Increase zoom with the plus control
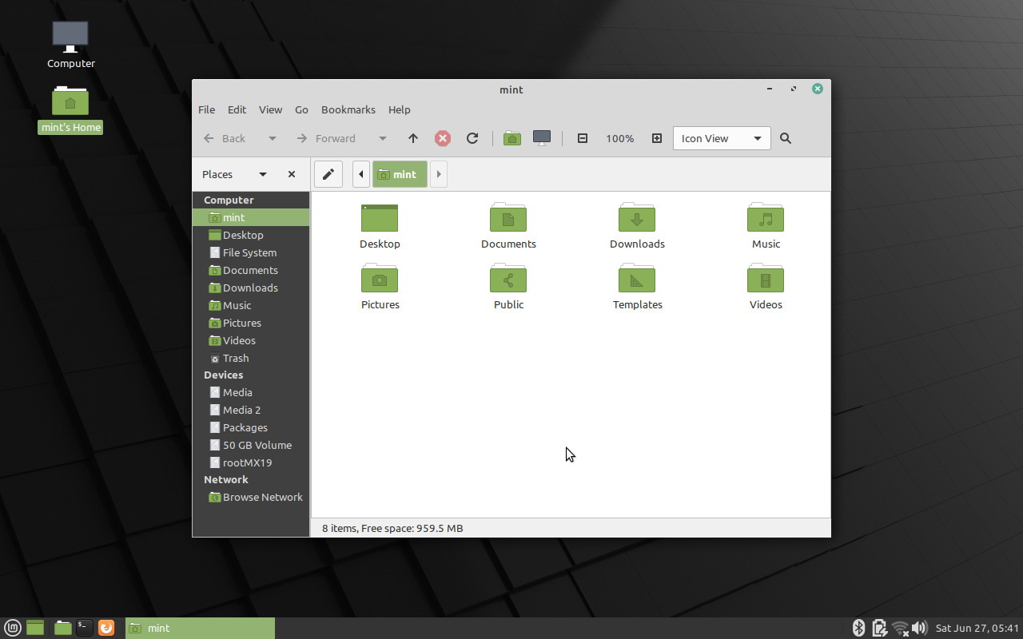 coord(656,138)
